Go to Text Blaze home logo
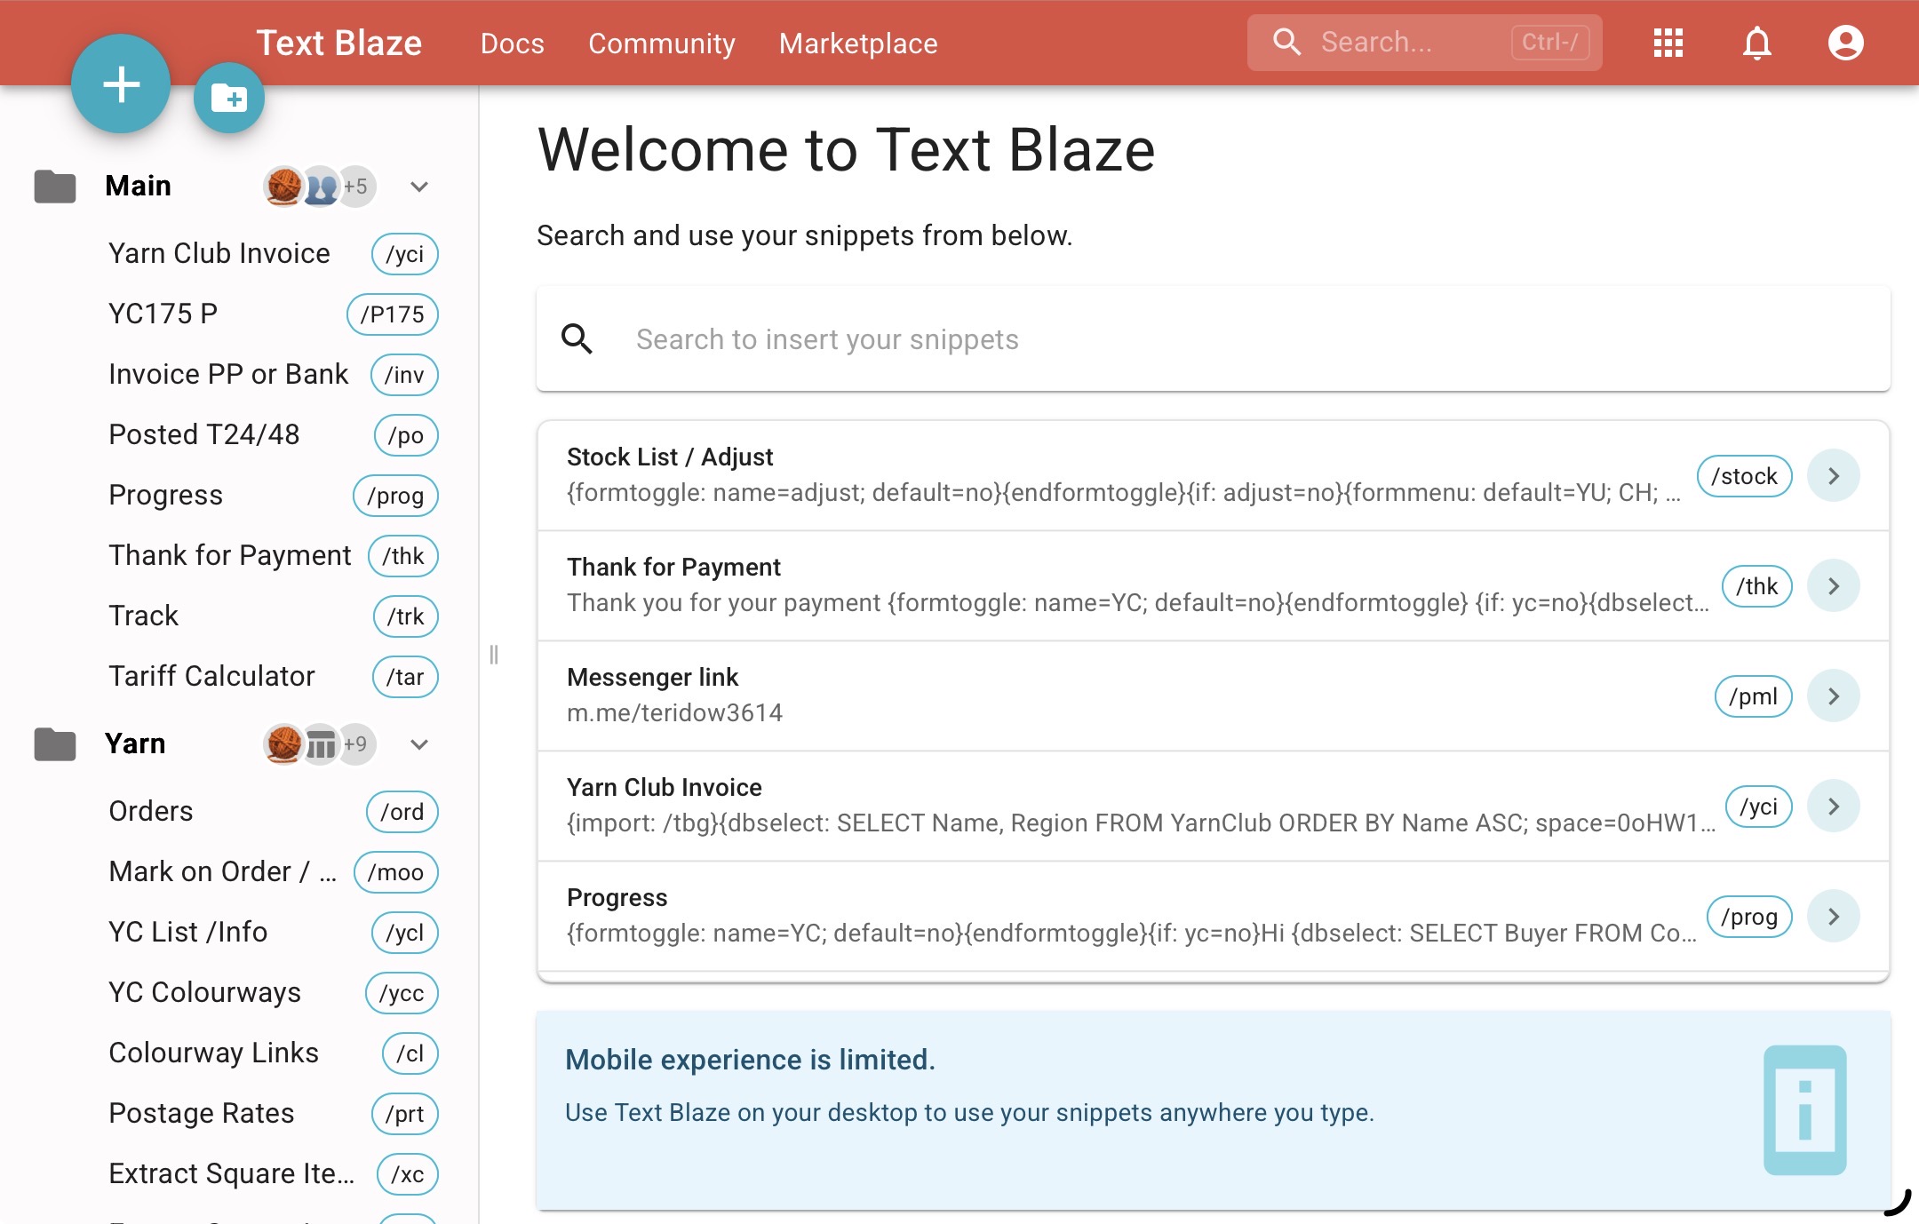 click(x=339, y=43)
